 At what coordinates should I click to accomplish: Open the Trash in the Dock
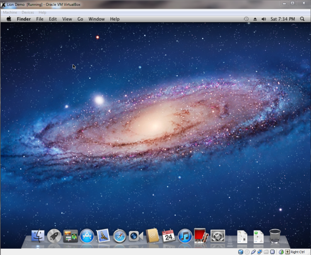[x=275, y=236]
